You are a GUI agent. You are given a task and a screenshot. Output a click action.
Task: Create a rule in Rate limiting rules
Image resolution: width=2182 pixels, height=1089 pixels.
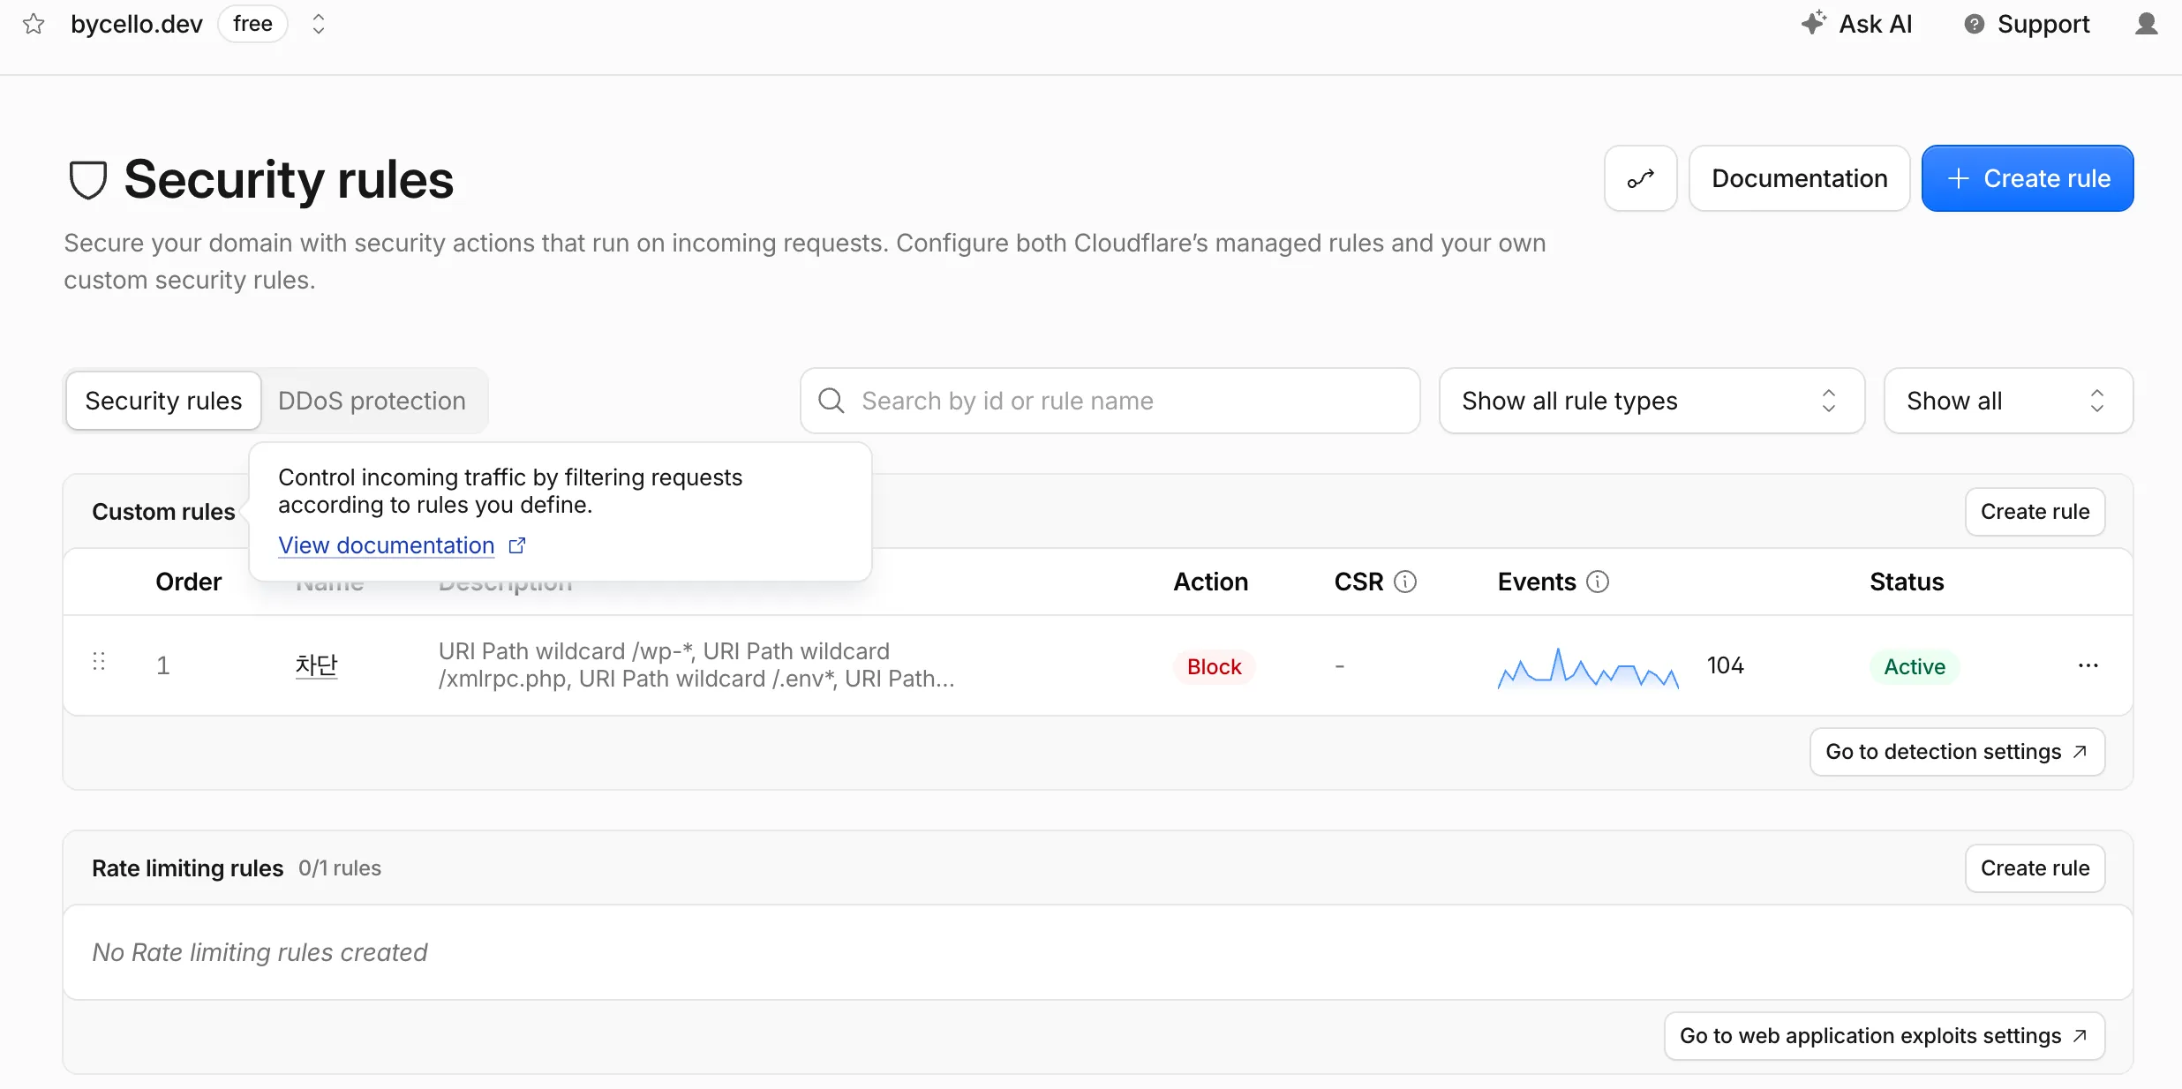pyautogui.click(x=2035, y=868)
